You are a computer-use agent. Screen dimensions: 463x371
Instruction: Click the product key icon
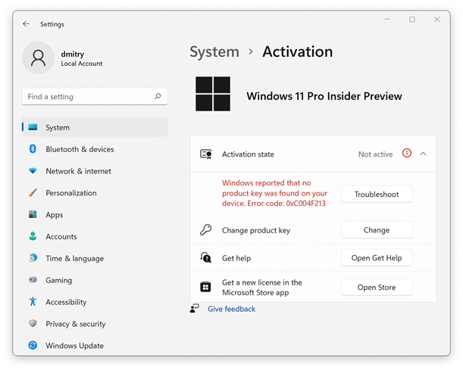(x=206, y=230)
